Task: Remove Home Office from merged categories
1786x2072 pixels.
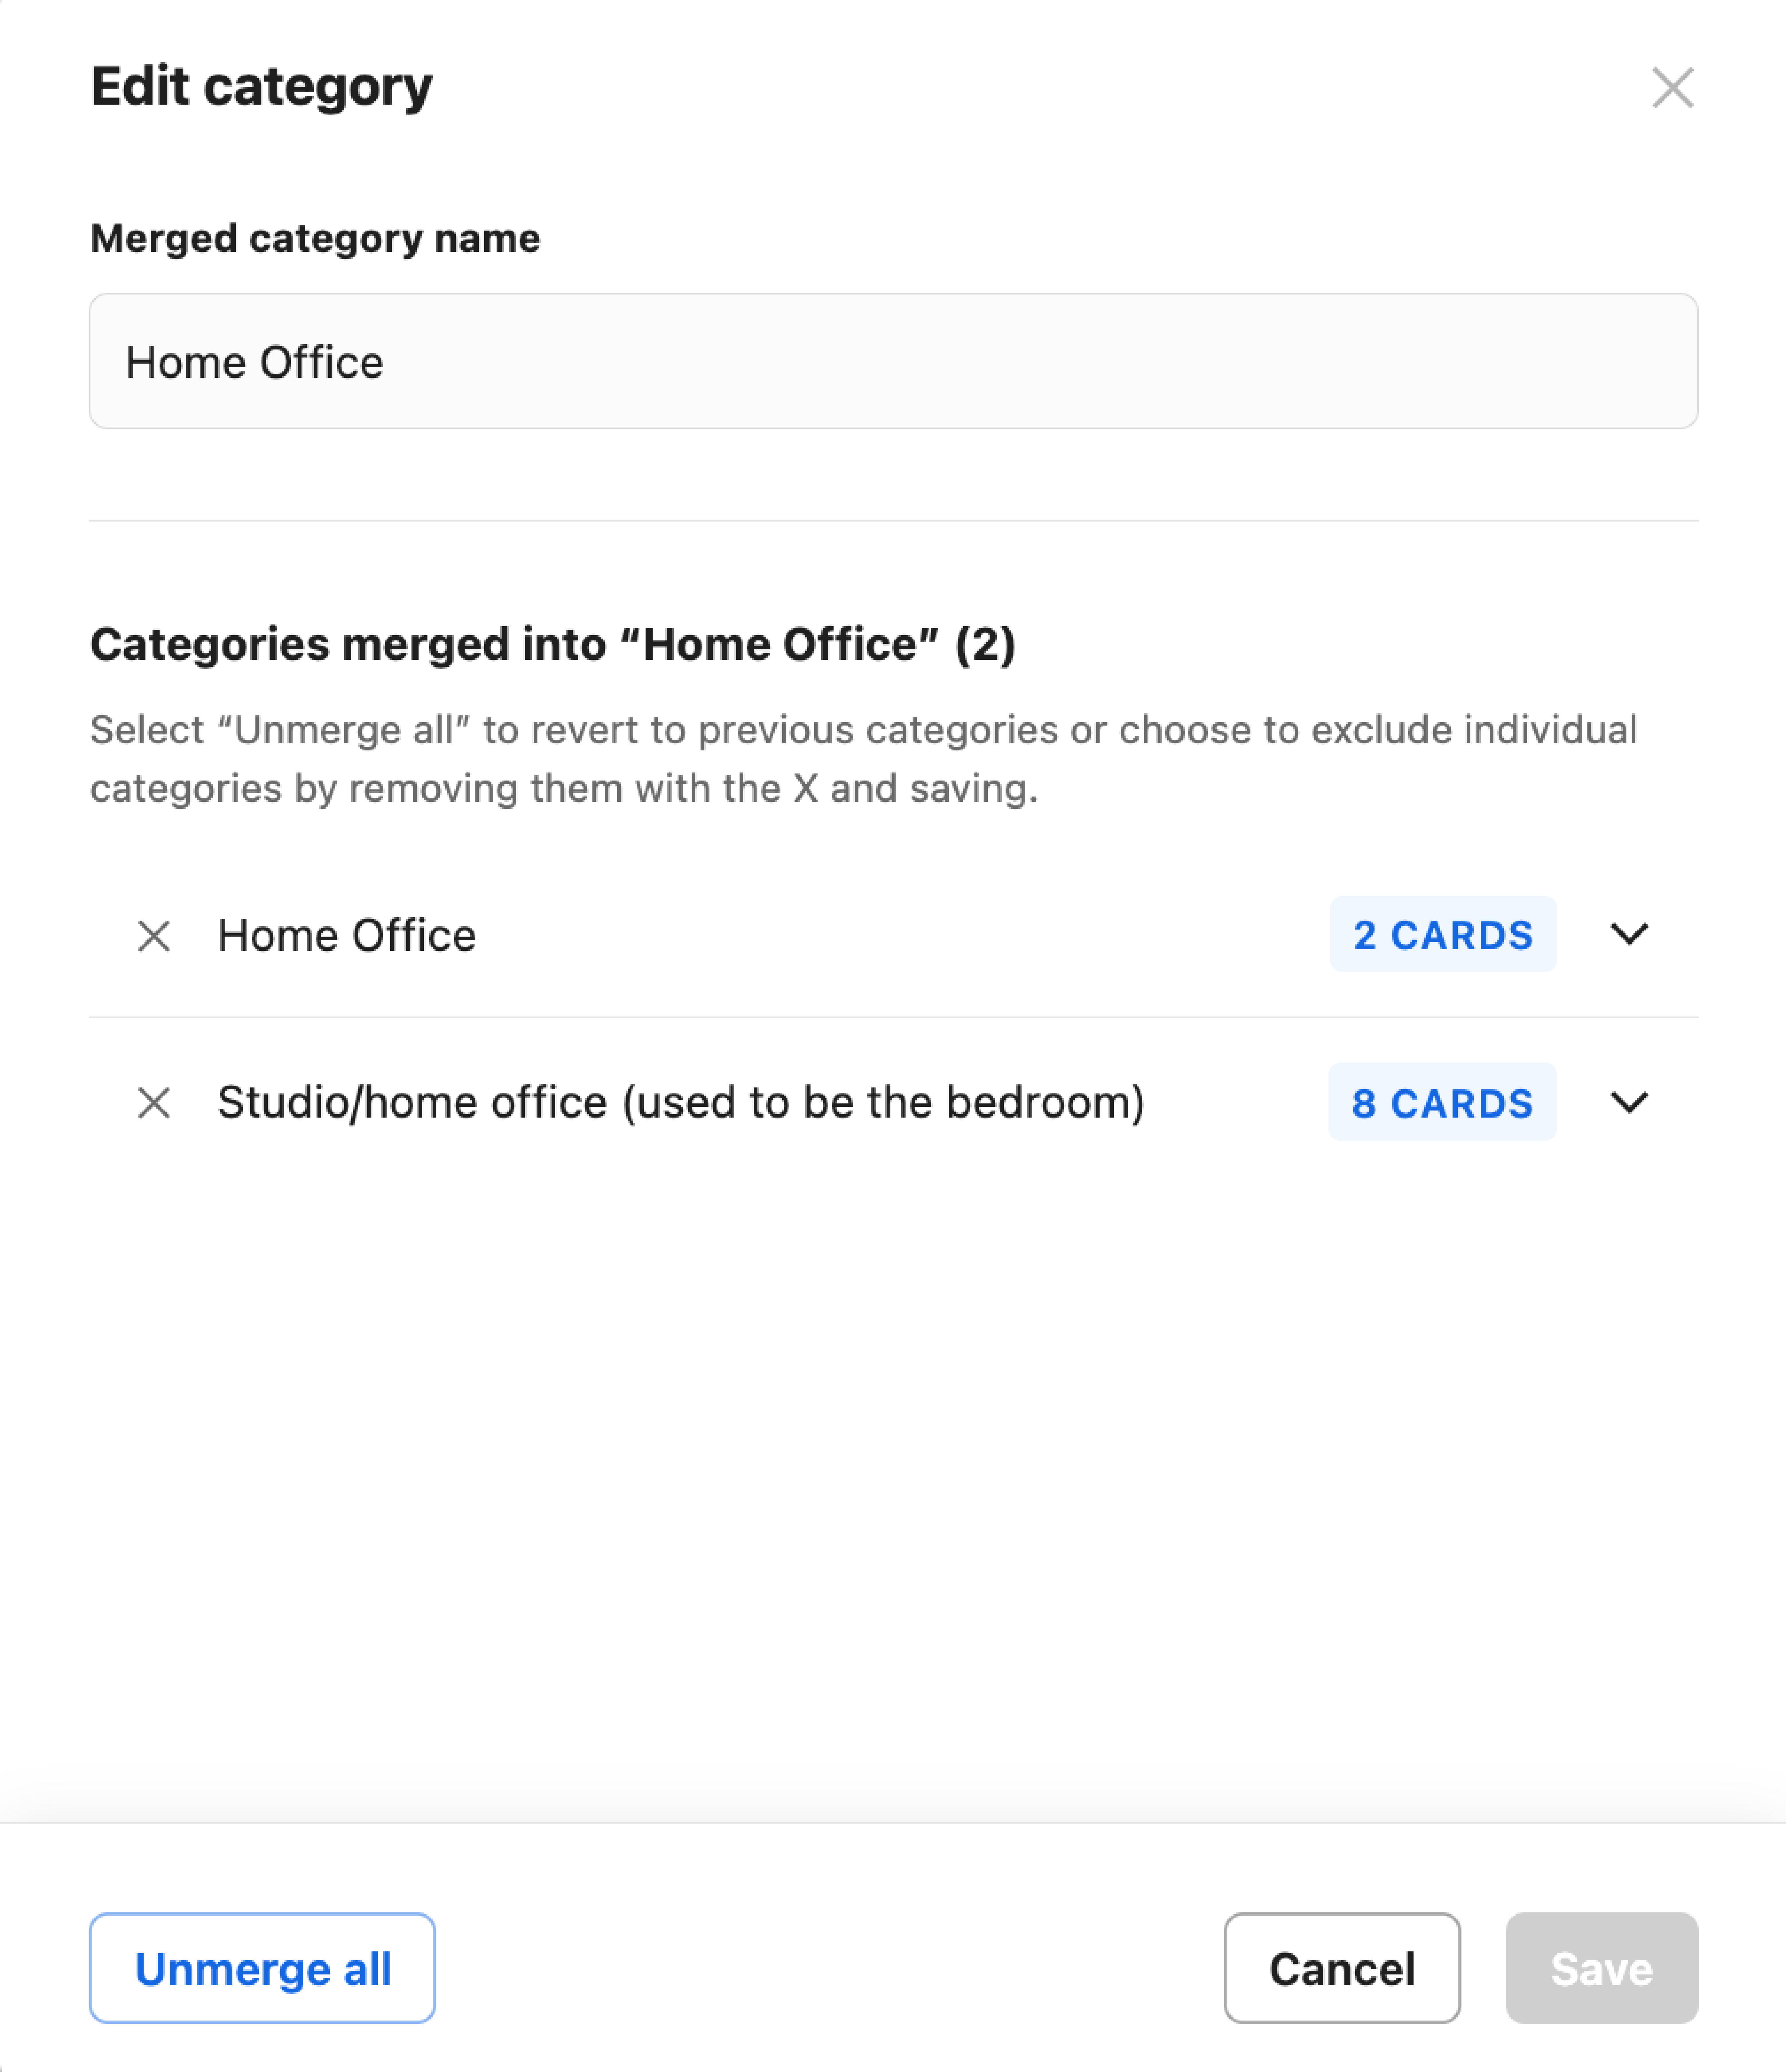Action: tap(154, 936)
